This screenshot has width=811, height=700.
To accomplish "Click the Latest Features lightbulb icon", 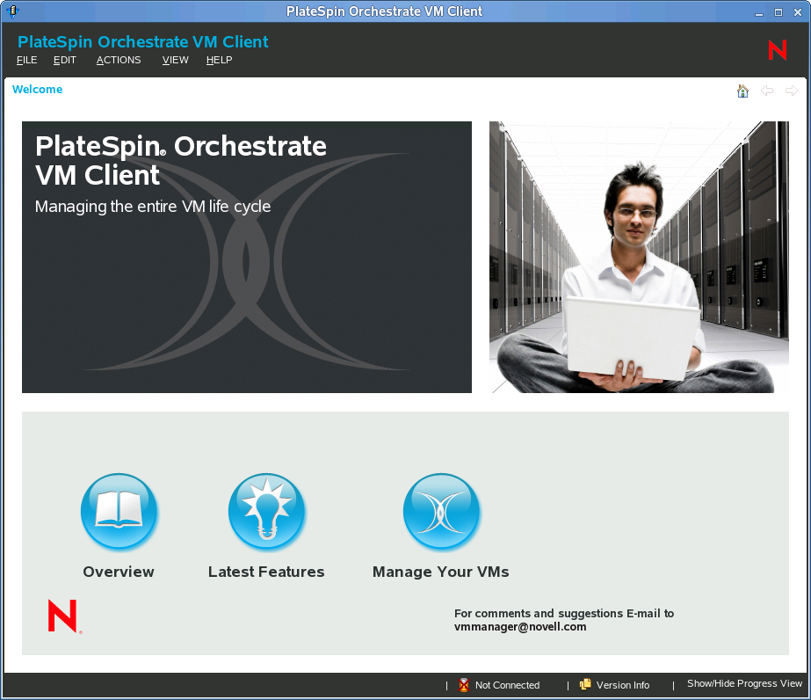I will (267, 512).
